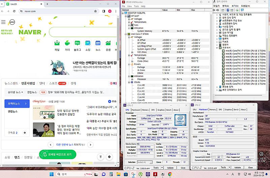The width and height of the screenshot is (270, 178).
Task: Click the Naver search input field
Action: click(83, 32)
